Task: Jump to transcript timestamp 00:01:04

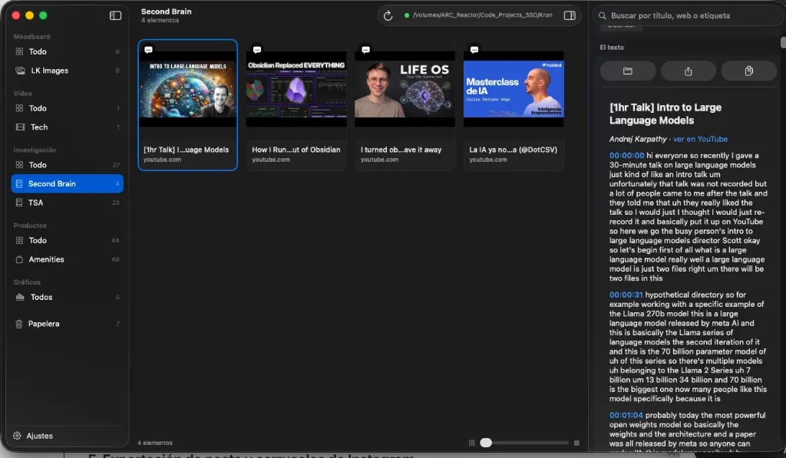Action: click(x=626, y=415)
